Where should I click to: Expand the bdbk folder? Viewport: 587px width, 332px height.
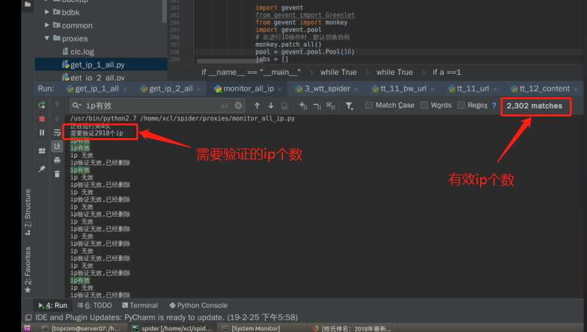47,12
